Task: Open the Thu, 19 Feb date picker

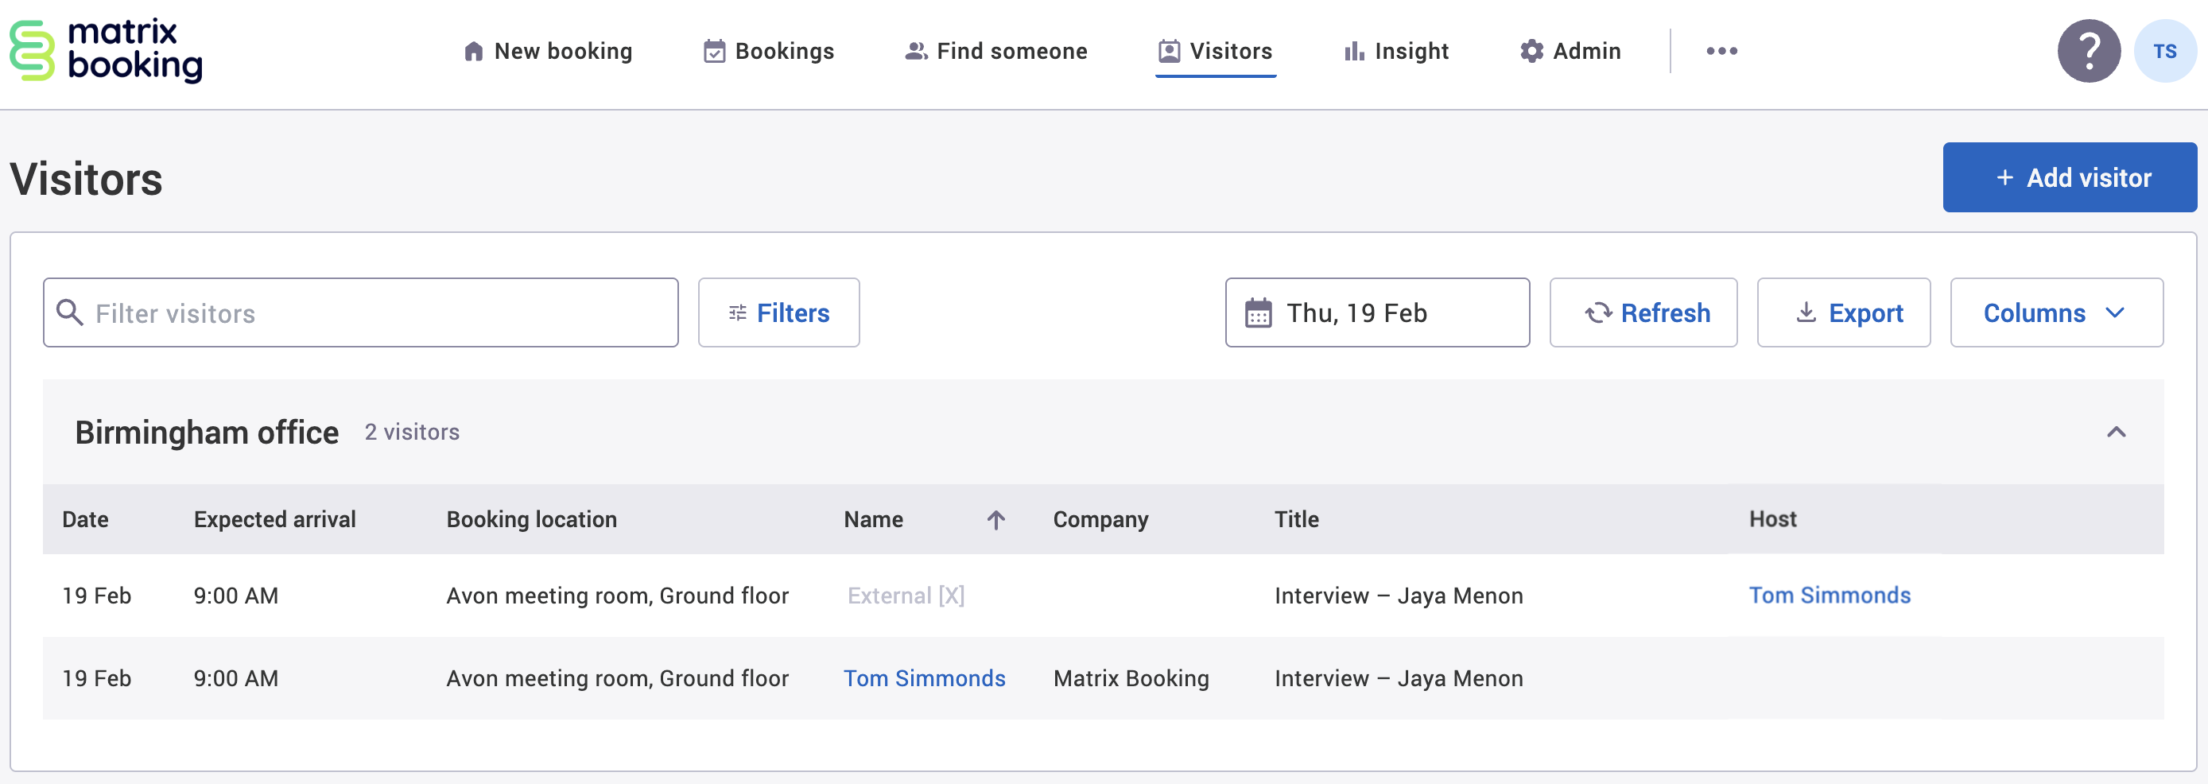Action: (x=1376, y=313)
